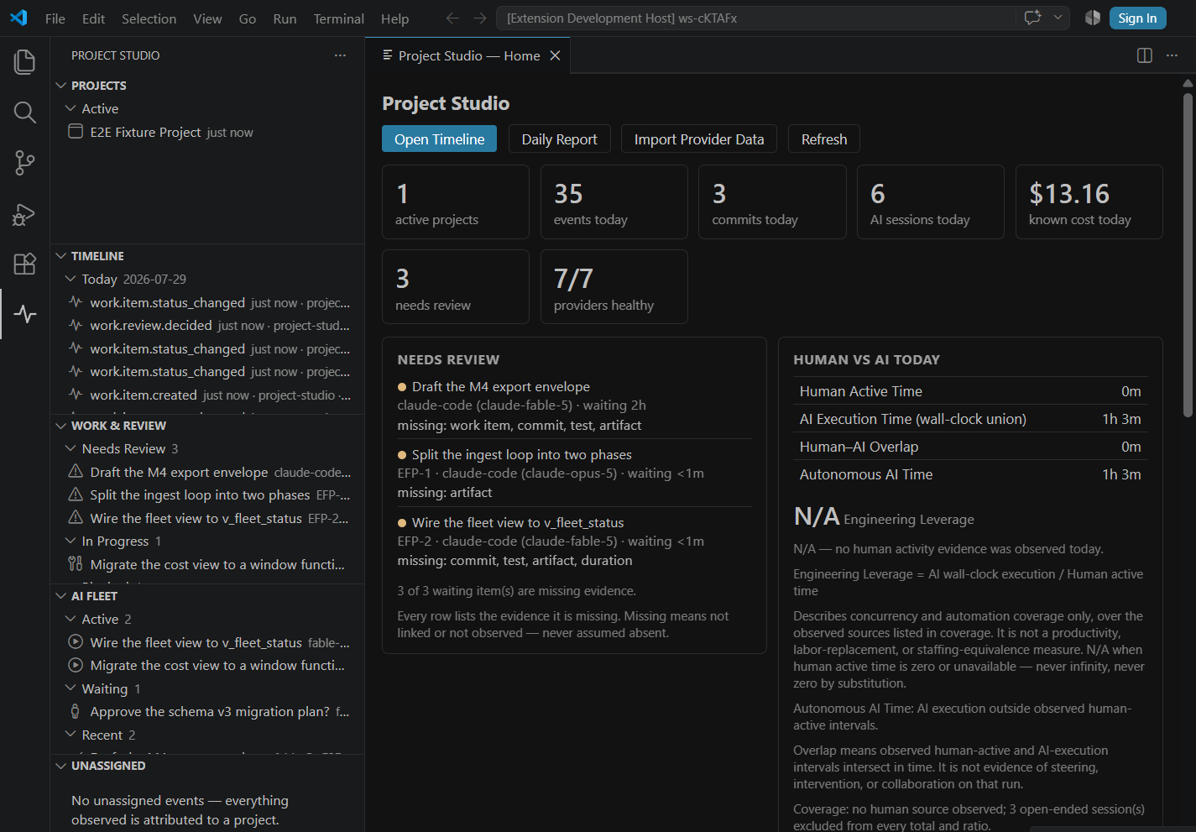Screen dimensions: 1196x832
Task: Click the Open Timeline button
Action: (x=439, y=139)
